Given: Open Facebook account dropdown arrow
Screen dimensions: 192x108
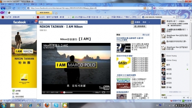Looking at the screenshot, I should [149, 22].
